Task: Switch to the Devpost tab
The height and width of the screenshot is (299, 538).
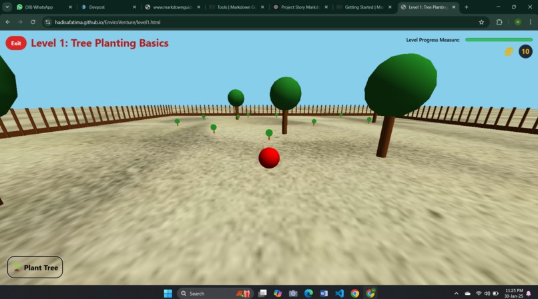Action: [107, 7]
